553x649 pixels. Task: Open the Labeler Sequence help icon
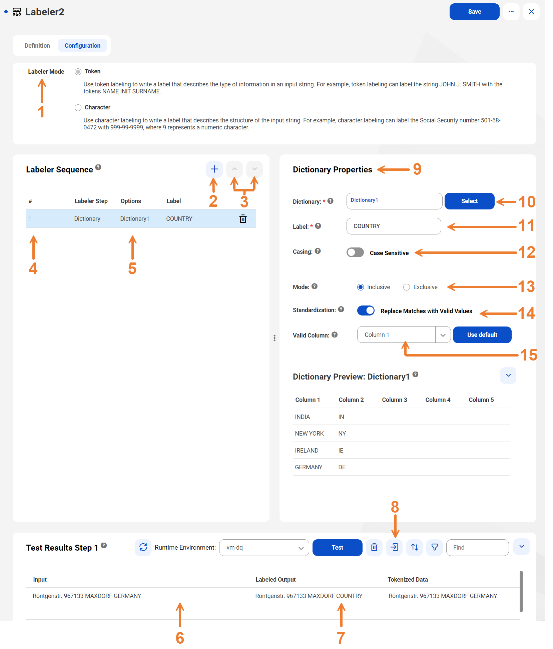pyautogui.click(x=98, y=167)
